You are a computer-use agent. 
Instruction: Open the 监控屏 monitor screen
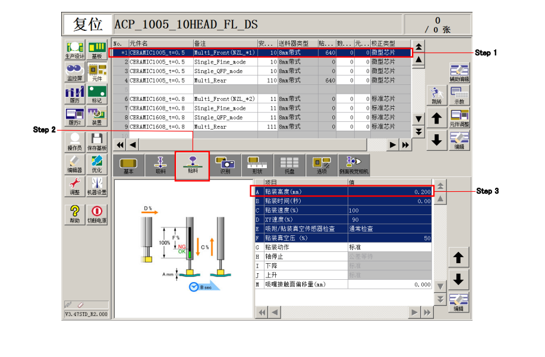click(x=74, y=72)
